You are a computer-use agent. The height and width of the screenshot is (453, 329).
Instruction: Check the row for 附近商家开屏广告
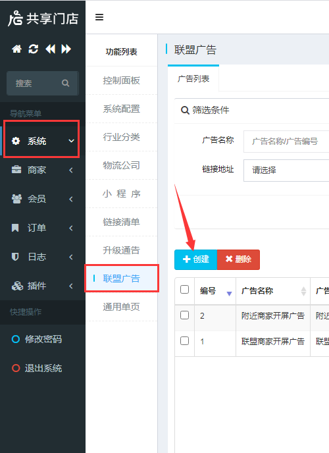pyautogui.click(x=184, y=315)
